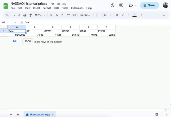Open the Google Sheets home icon
The height and width of the screenshot is (117, 171).
tap(6, 6)
